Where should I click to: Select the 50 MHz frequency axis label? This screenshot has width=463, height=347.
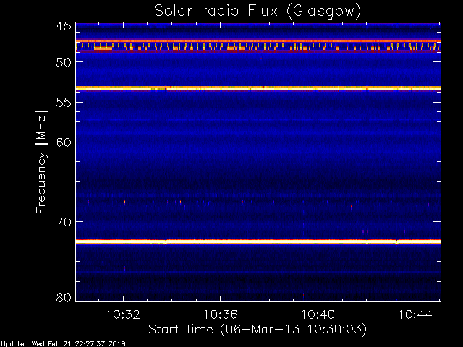pos(64,62)
